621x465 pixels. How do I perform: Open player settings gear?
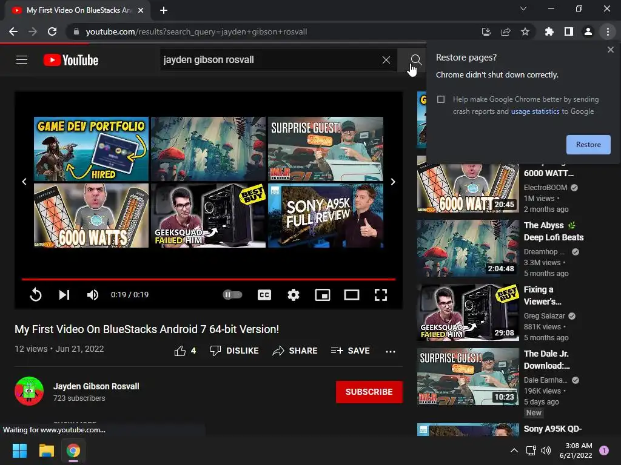coord(294,295)
